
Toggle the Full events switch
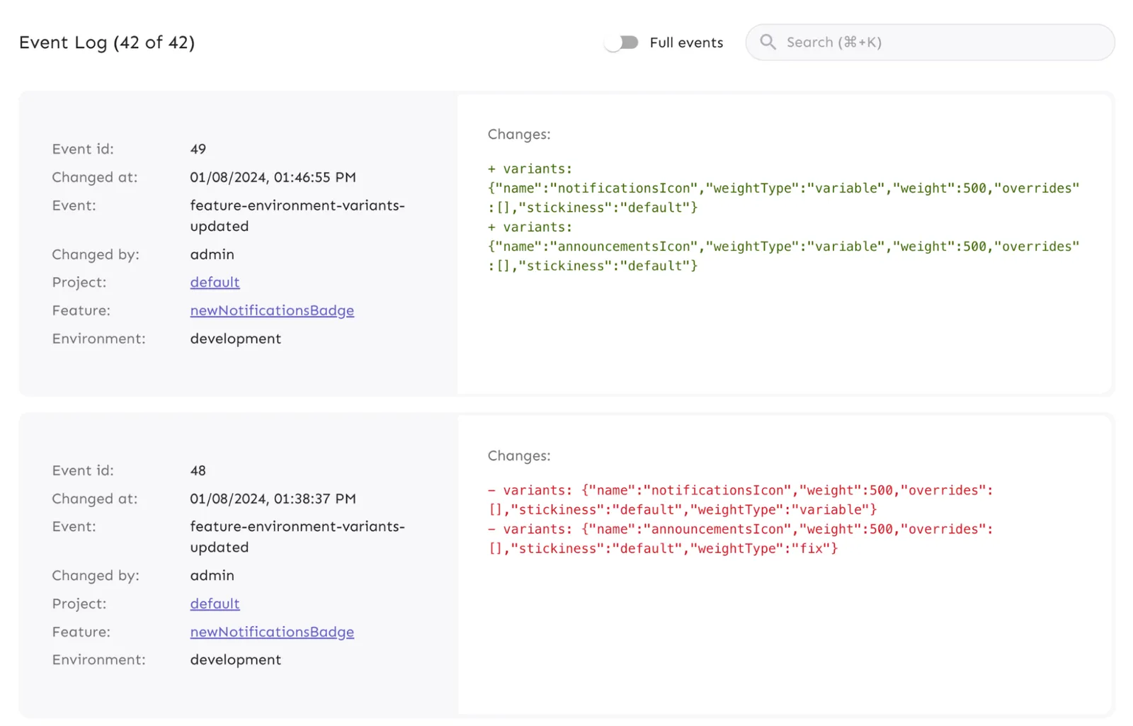point(621,42)
